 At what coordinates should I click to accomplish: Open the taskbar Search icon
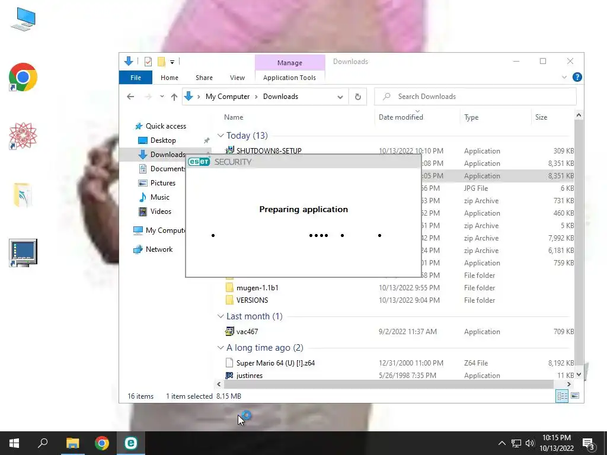click(43, 443)
